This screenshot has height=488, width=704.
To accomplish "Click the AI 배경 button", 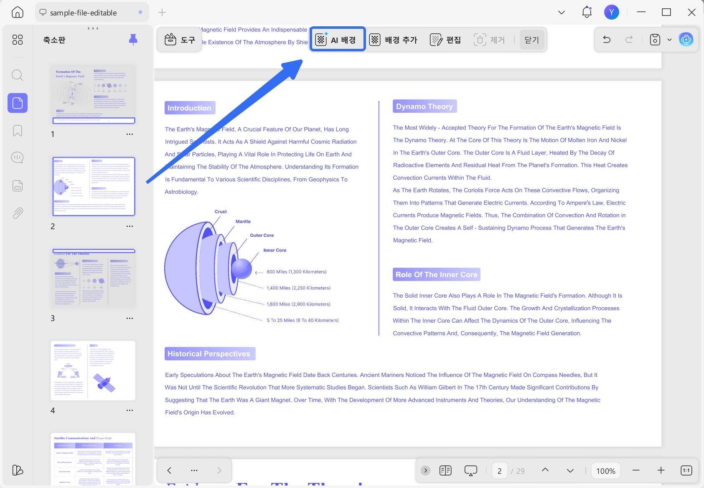I will pyautogui.click(x=338, y=40).
